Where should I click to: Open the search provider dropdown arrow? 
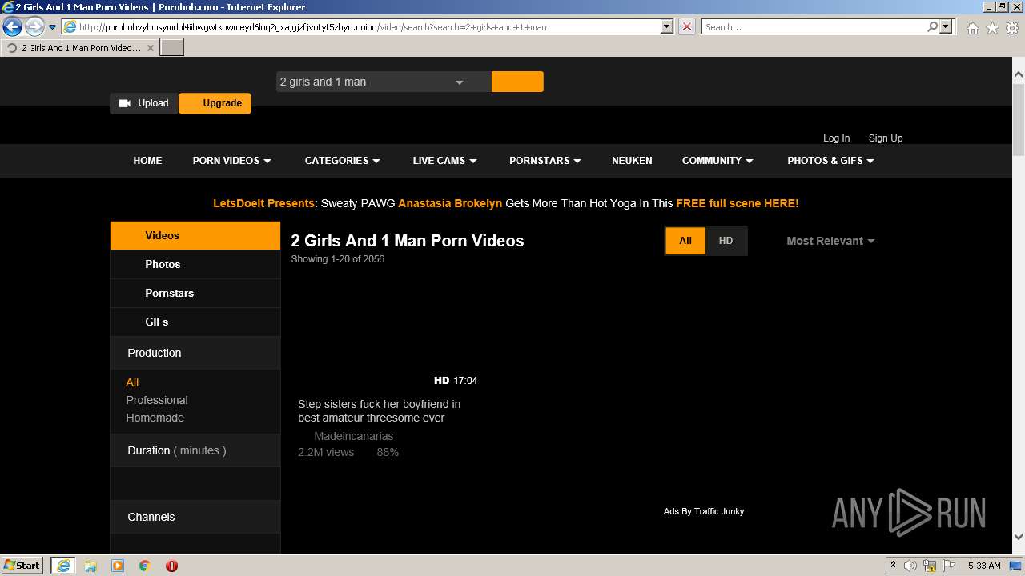pos(946,26)
